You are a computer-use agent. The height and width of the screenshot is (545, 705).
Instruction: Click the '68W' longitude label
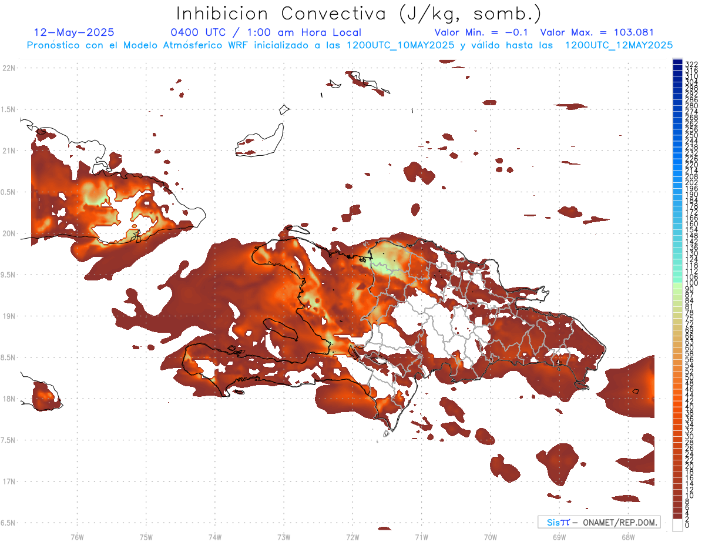628,537
